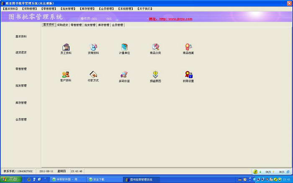
Task: Switch to the 批发管理 tab
Action: pyautogui.click(x=90, y=25)
